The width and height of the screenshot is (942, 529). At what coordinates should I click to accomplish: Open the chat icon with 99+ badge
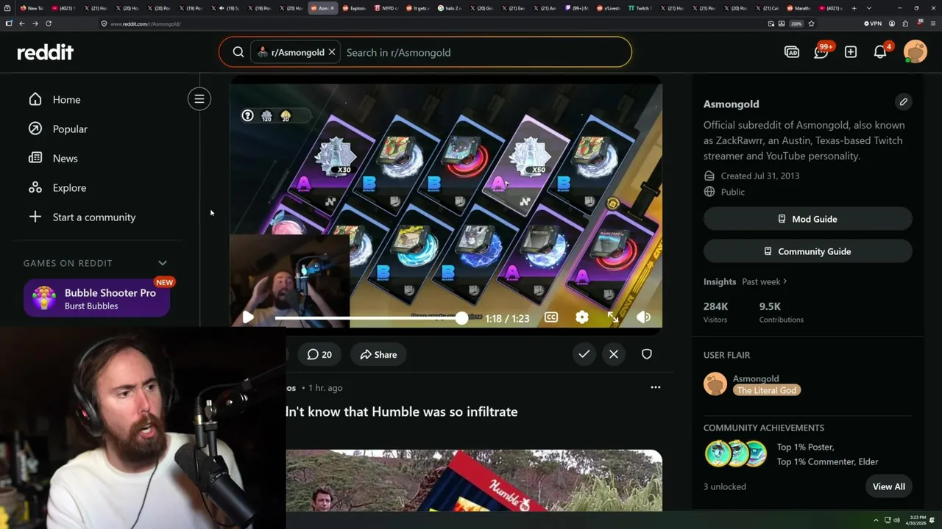pyautogui.click(x=821, y=51)
